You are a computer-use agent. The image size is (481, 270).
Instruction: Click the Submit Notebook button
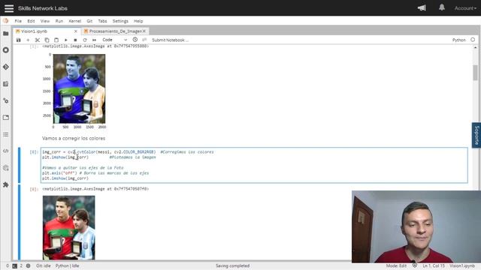coord(171,40)
